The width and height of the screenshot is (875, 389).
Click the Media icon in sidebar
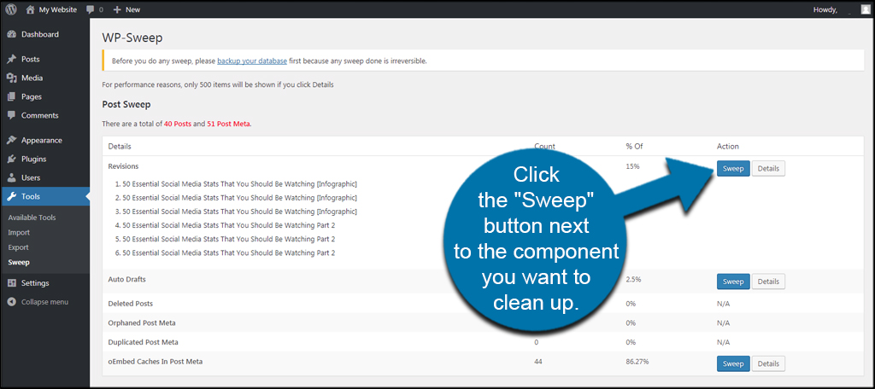coord(11,78)
